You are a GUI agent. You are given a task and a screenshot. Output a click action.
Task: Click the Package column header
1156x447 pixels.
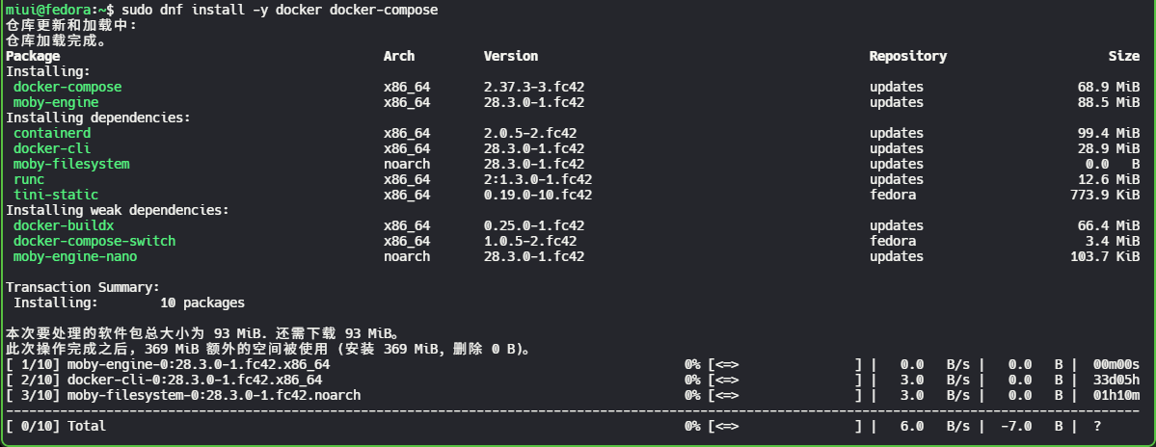coord(33,56)
